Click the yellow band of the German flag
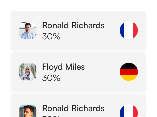157x117 pixels. coord(129,77)
